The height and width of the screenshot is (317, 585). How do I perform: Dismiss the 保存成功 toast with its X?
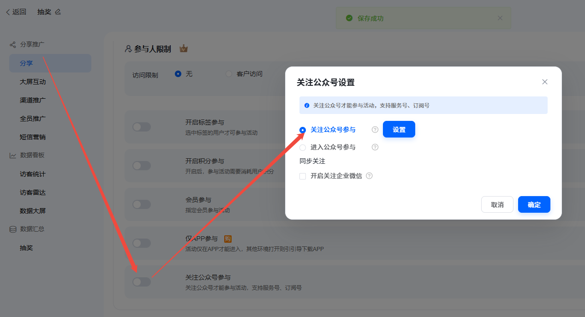[x=500, y=18]
